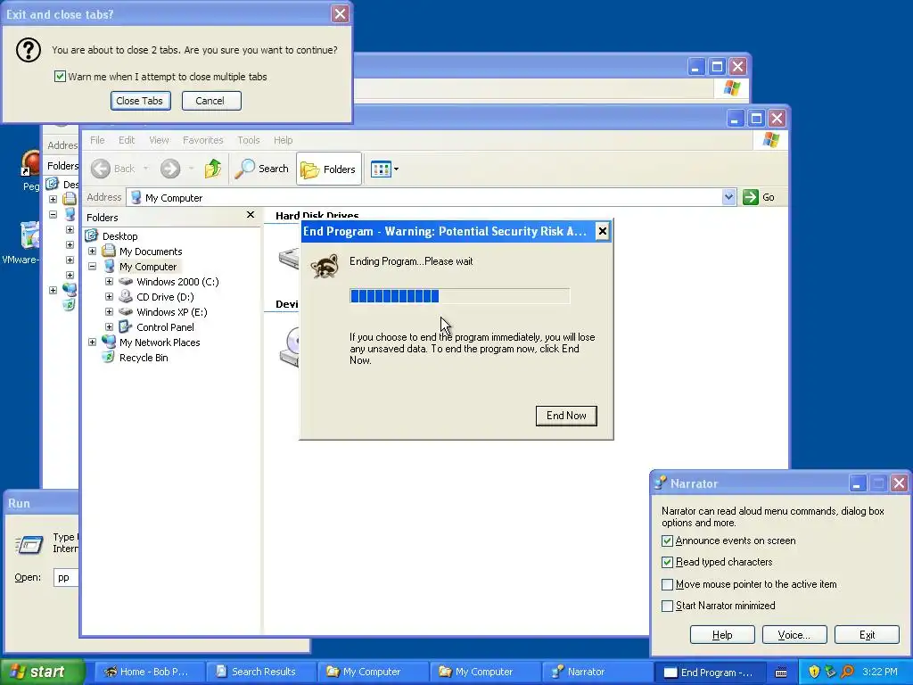Expand the My Documents tree node

(92, 251)
